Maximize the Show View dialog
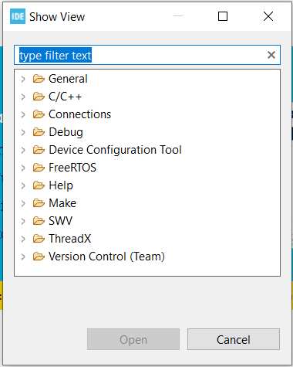Image resolution: width=293 pixels, height=367 pixels. tap(223, 16)
